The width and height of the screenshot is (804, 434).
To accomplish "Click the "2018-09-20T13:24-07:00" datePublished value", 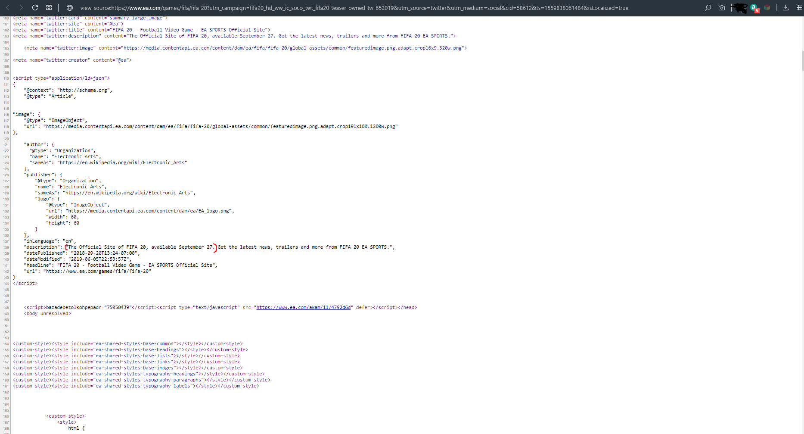I will (104, 253).
